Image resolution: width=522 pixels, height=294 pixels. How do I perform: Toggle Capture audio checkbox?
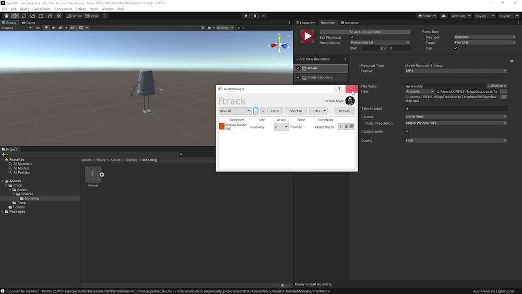point(407,131)
